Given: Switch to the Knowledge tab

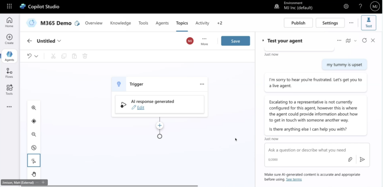Looking at the screenshot, I should click(x=120, y=23).
